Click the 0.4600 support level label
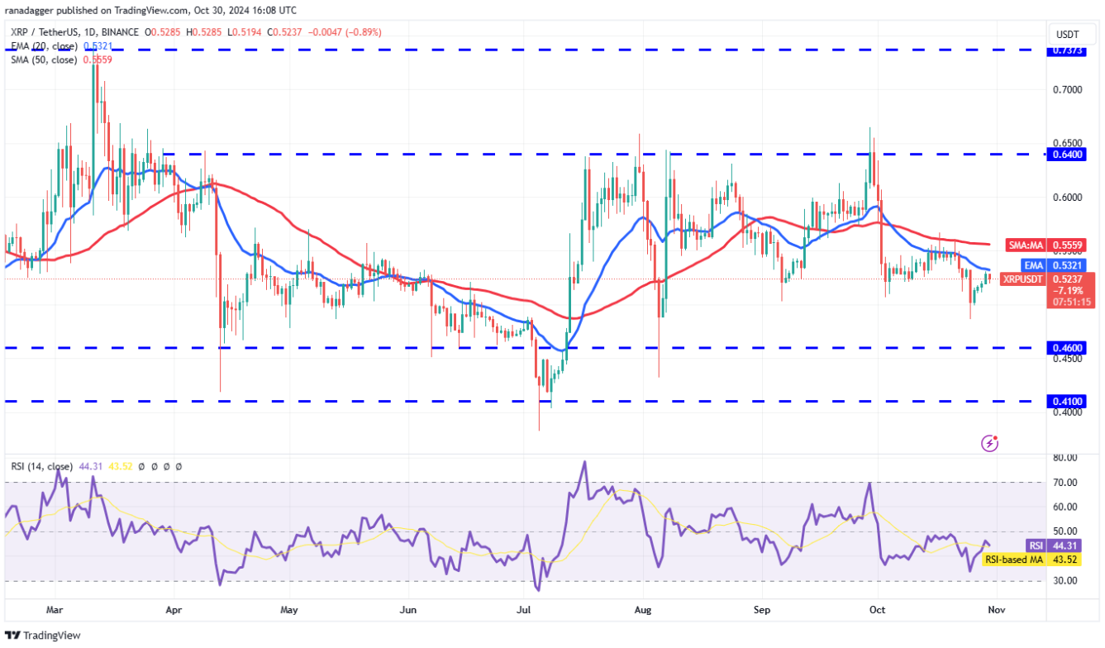Image resolution: width=1105 pixels, height=648 pixels. [x=1071, y=348]
